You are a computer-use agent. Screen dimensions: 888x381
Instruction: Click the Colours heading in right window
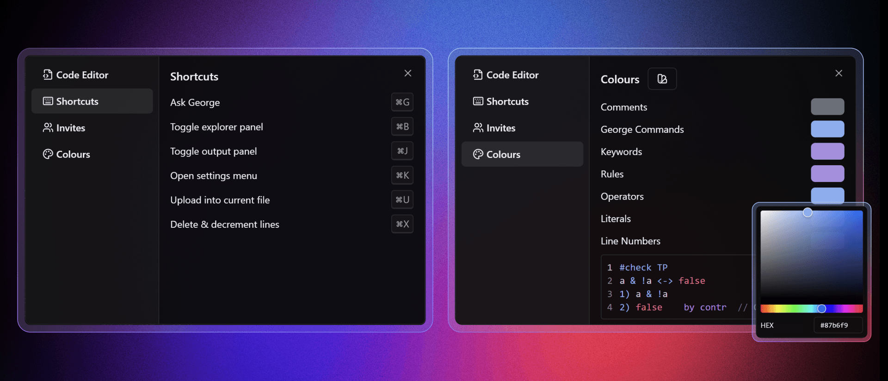pos(620,80)
